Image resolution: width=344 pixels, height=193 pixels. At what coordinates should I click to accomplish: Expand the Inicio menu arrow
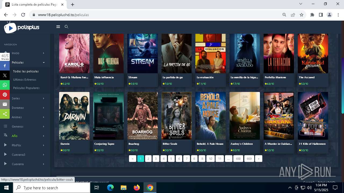(44, 53)
